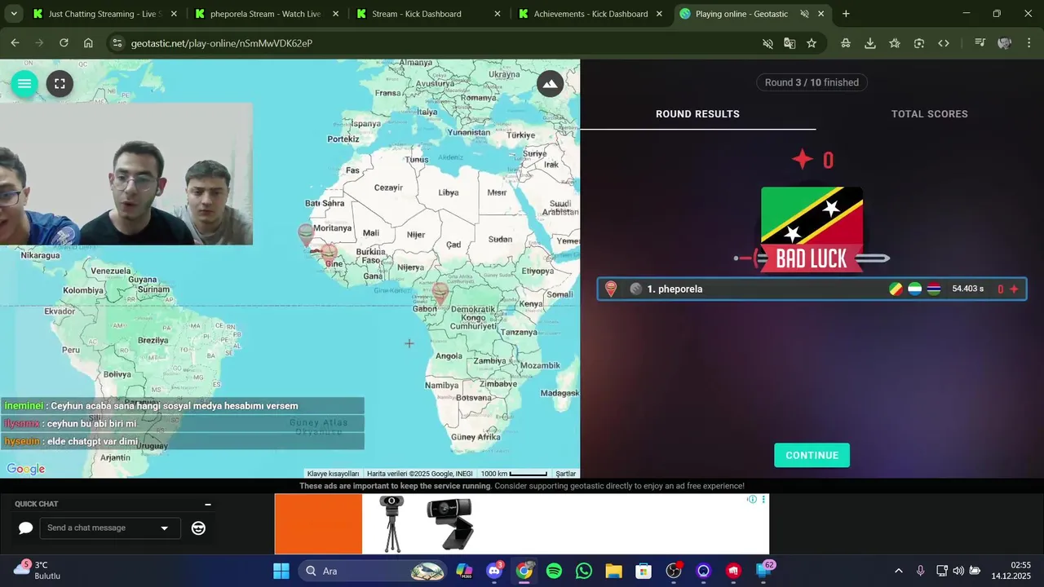Click the Gambia flag guess
1044x587 pixels.
point(935,289)
